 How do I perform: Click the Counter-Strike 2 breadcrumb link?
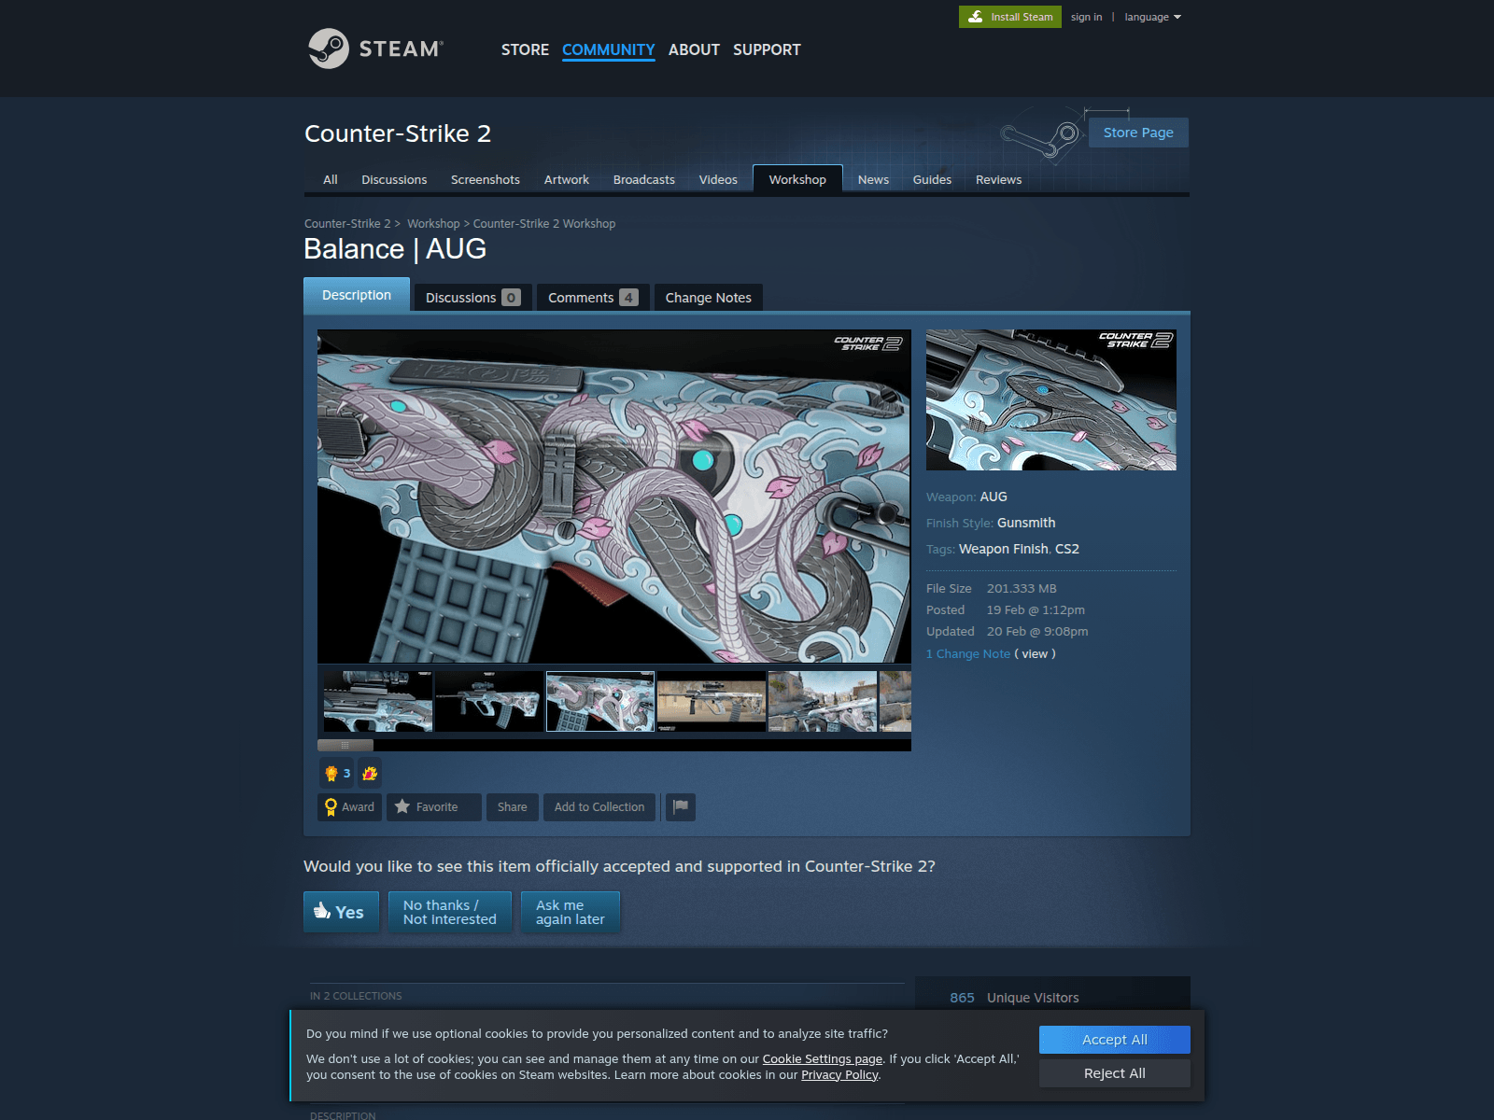[347, 224]
